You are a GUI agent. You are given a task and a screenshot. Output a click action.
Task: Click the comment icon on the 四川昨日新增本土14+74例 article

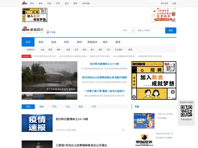pyautogui.click(x=123, y=130)
